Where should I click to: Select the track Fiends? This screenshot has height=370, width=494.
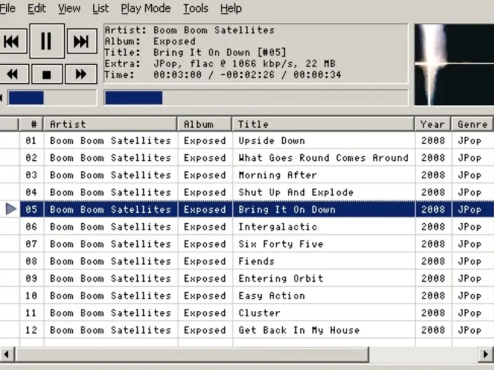pyautogui.click(x=256, y=261)
